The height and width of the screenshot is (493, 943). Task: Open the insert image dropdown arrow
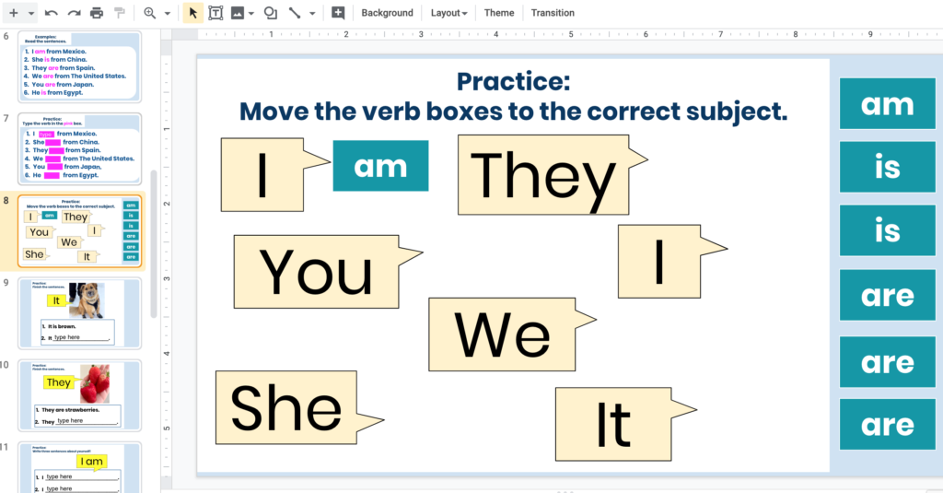coord(251,13)
